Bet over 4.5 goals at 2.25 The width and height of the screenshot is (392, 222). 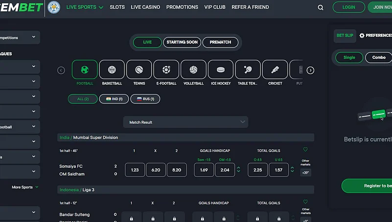[258, 170]
